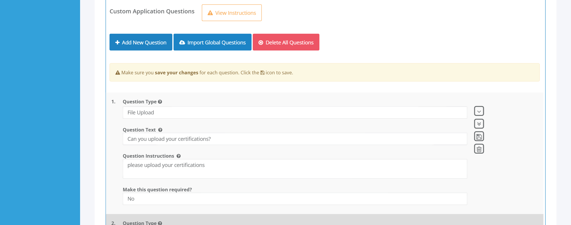Save question 1 with the disk icon
This screenshot has width=571, height=225.
[x=479, y=136]
